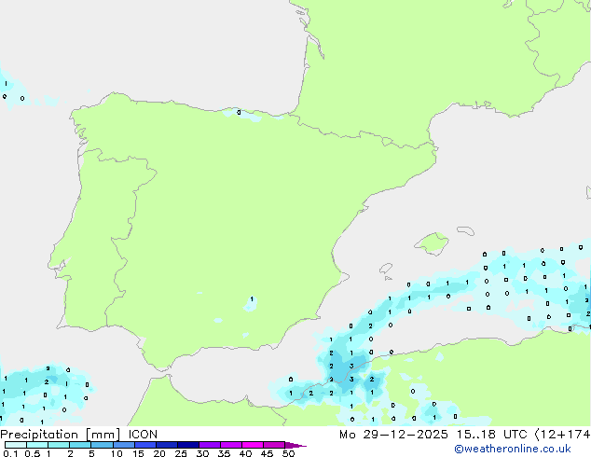
Task: Click the legend label "25"
Action: 181,453
